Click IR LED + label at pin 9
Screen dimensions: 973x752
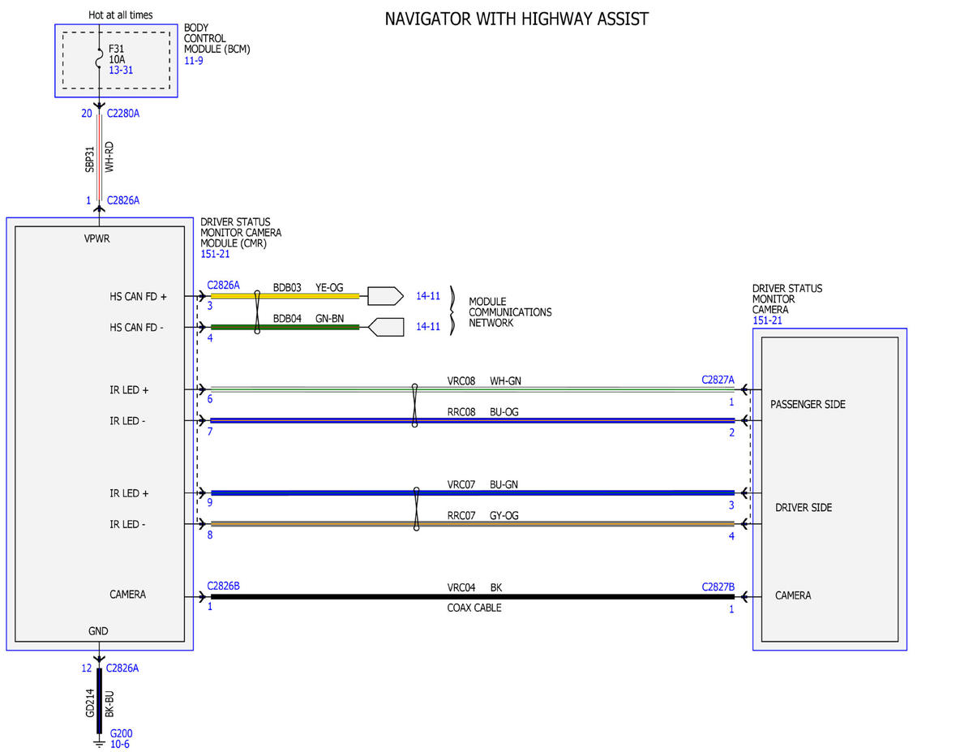point(129,493)
